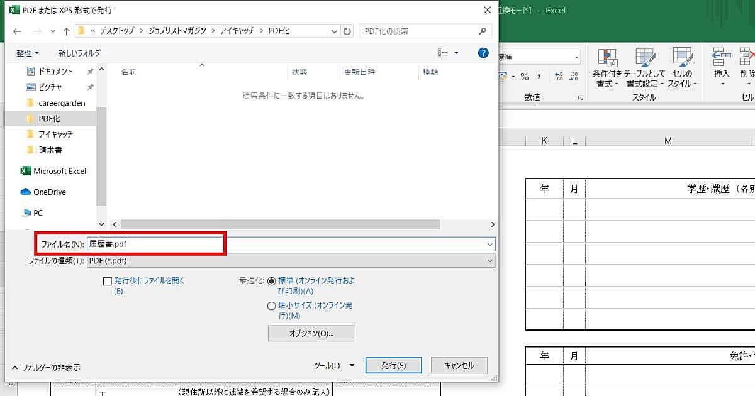755x396 pixels.
Task: Open Excel's number format dropdown
Action: (576, 57)
